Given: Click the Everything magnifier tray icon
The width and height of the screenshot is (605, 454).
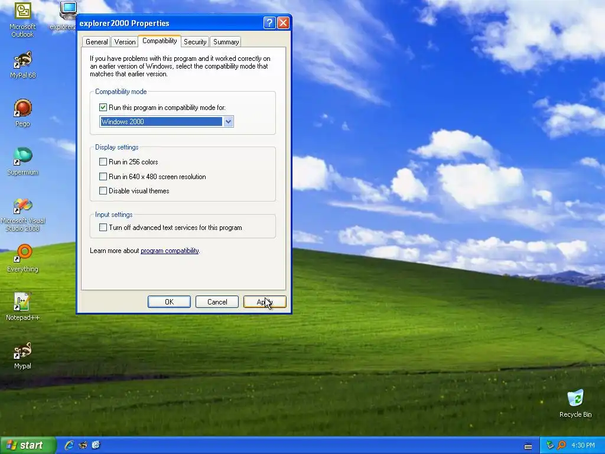Looking at the screenshot, I should [x=561, y=446].
